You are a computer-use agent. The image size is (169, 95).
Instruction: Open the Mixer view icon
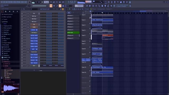[96, 6]
